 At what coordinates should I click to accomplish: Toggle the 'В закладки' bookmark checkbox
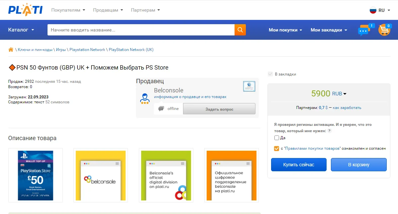coord(270,74)
